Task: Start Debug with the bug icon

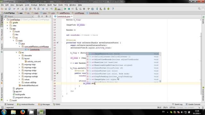Action: [x=69, y=9]
